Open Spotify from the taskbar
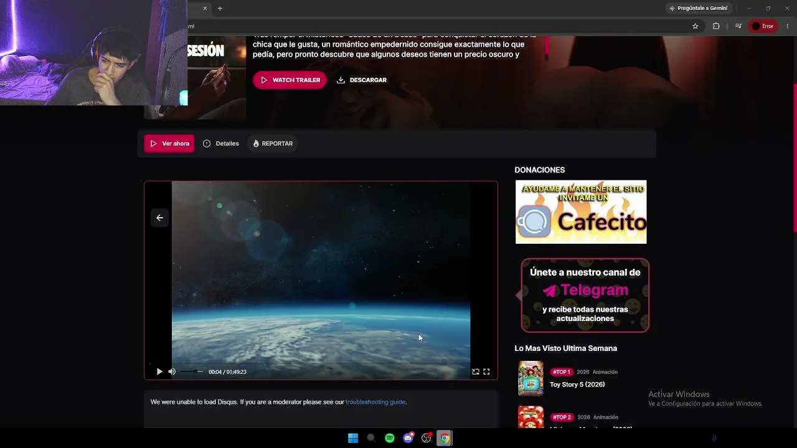Screen dimensions: 797x448 390,438
